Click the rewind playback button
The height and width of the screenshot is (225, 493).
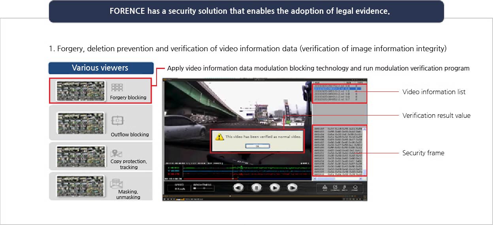click(238, 188)
